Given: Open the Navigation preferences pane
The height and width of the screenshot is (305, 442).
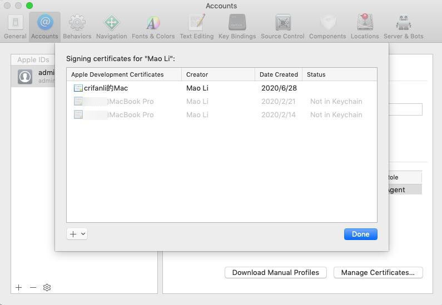Looking at the screenshot, I should pyautogui.click(x=112, y=27).
